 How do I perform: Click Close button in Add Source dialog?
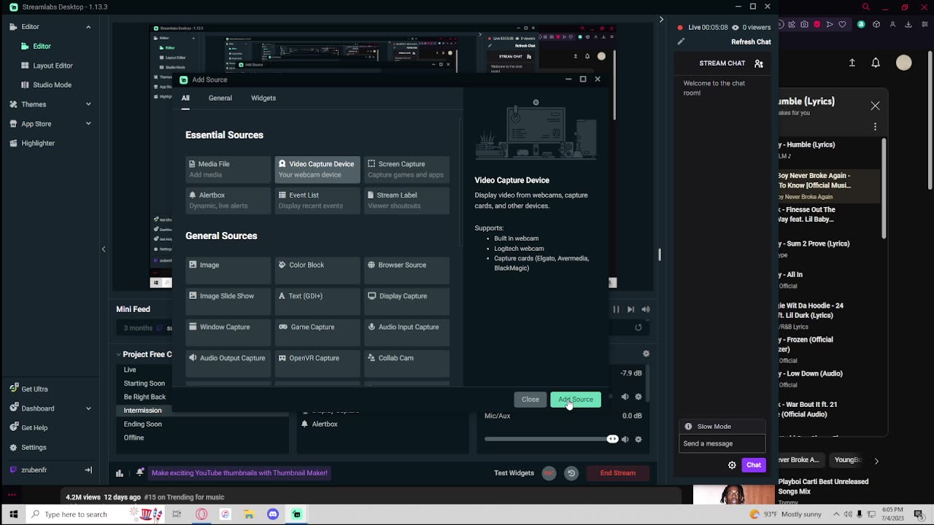click(x=530, y=400)
